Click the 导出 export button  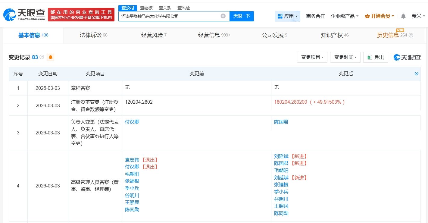(x=376, y=57)
